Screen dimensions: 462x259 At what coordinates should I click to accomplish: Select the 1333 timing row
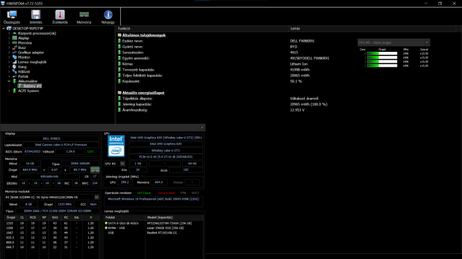(51, 223)
